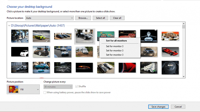
Task: Uncheck the selected Corvette wallpaper checkbox
Action: [77, 30]
